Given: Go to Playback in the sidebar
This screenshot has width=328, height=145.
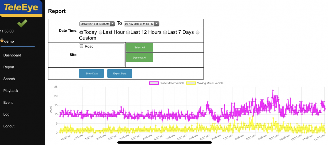Looking at the screenshot, I should click(x=11, y=91).
